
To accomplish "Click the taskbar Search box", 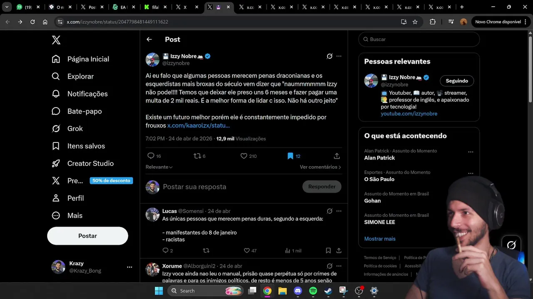I will click(206, 291).
